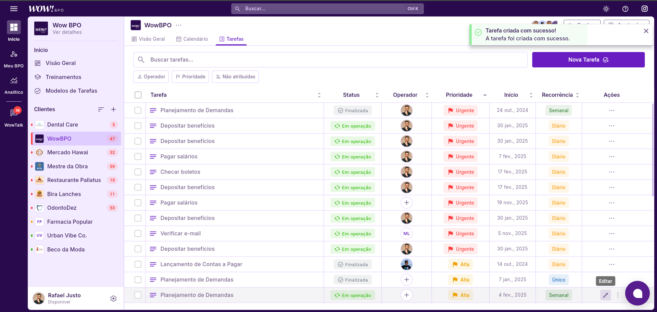Open the Operador filter dropdown
The height and width of the screenshot is (312, 657).
(151, 77)
